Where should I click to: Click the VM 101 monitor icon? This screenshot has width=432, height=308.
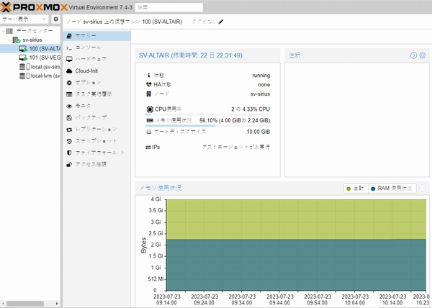click(x=23, y=58)
